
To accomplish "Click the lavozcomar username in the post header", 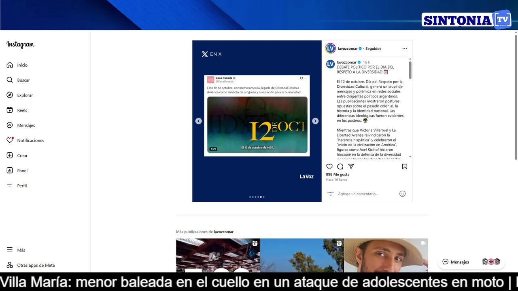I will pos(348,48).
